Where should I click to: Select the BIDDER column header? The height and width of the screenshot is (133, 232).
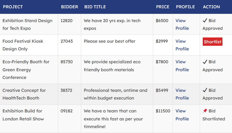[x=70, y=7]
